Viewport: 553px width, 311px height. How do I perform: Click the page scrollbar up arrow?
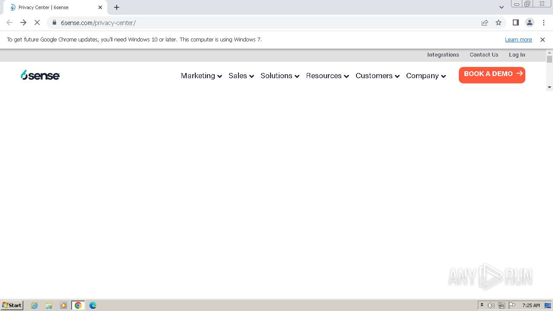click(550, 52)
